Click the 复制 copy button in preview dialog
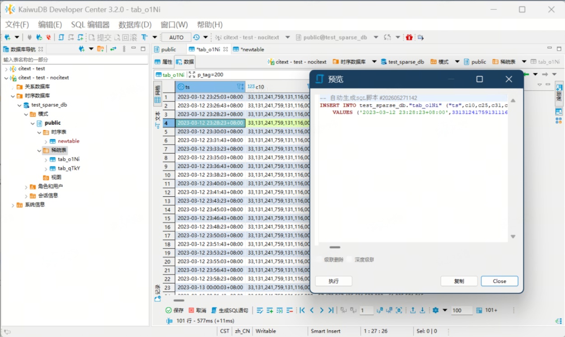 click(x=459, y=281)
